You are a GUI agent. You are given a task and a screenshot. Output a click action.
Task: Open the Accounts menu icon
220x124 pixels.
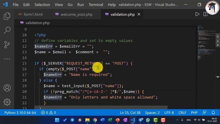click(7, 88)
